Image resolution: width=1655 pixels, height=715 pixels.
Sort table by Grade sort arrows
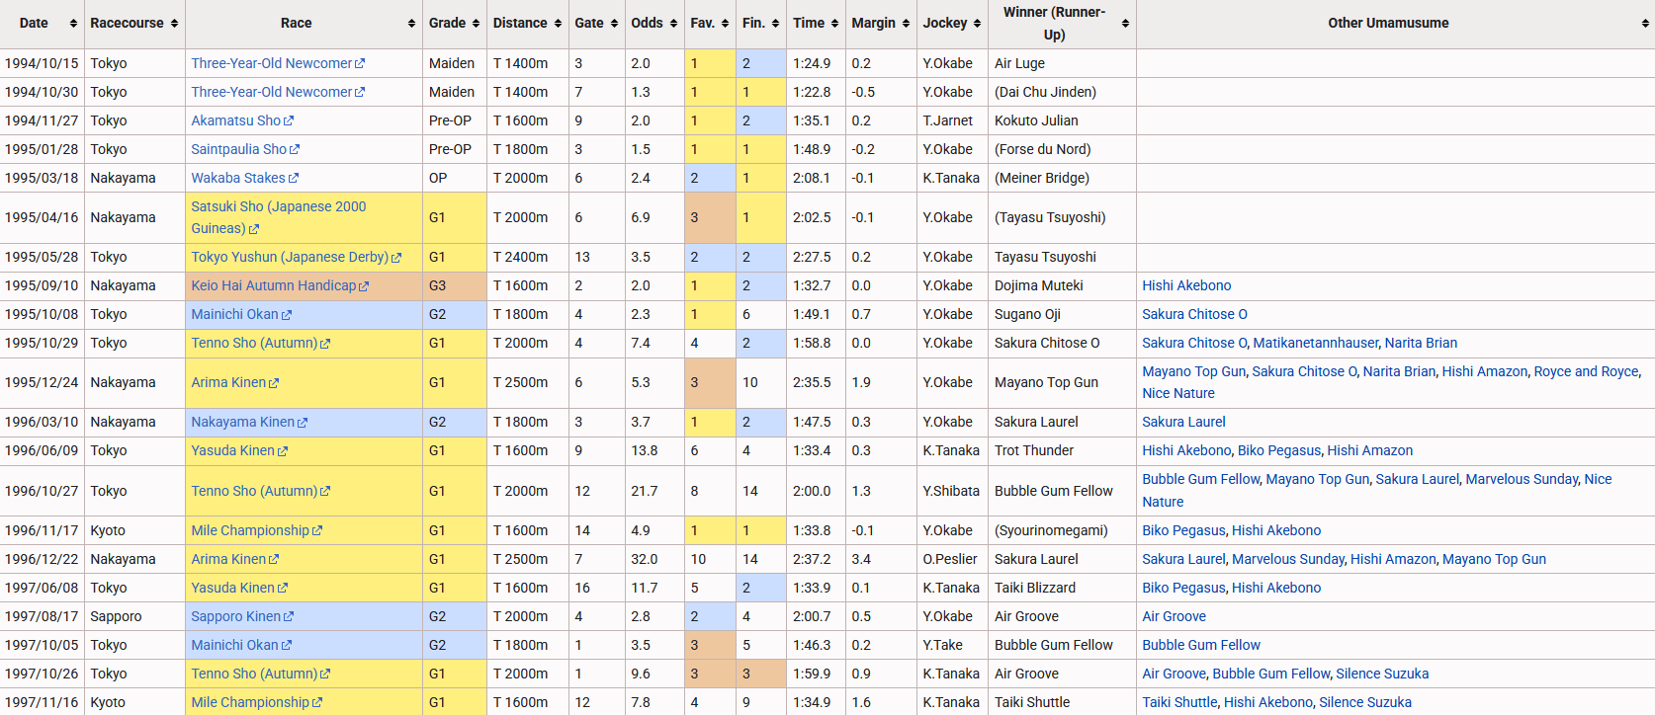pyautogui.click(x=476, y=24)
